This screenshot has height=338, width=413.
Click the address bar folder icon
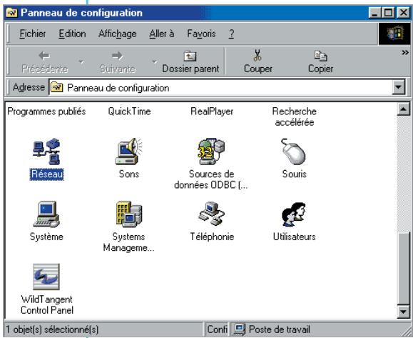pos(56,87)
